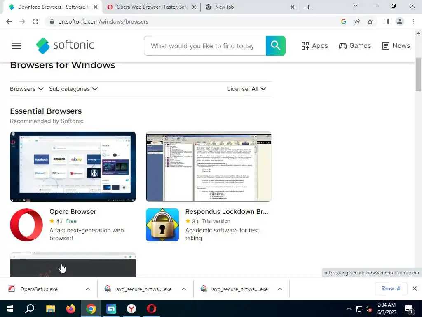
Task: Close the Opera Web Browser tab
Action: (x=194, y=7)
